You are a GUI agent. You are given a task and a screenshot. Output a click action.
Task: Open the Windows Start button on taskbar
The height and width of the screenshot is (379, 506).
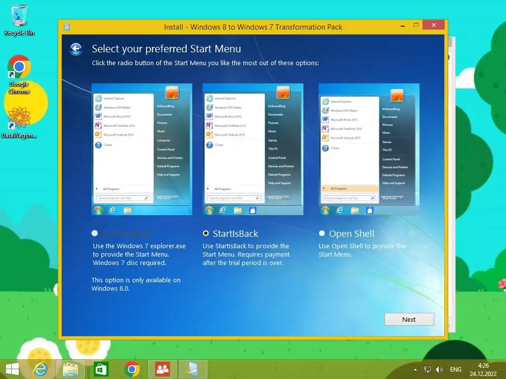[x=12, y=369]
